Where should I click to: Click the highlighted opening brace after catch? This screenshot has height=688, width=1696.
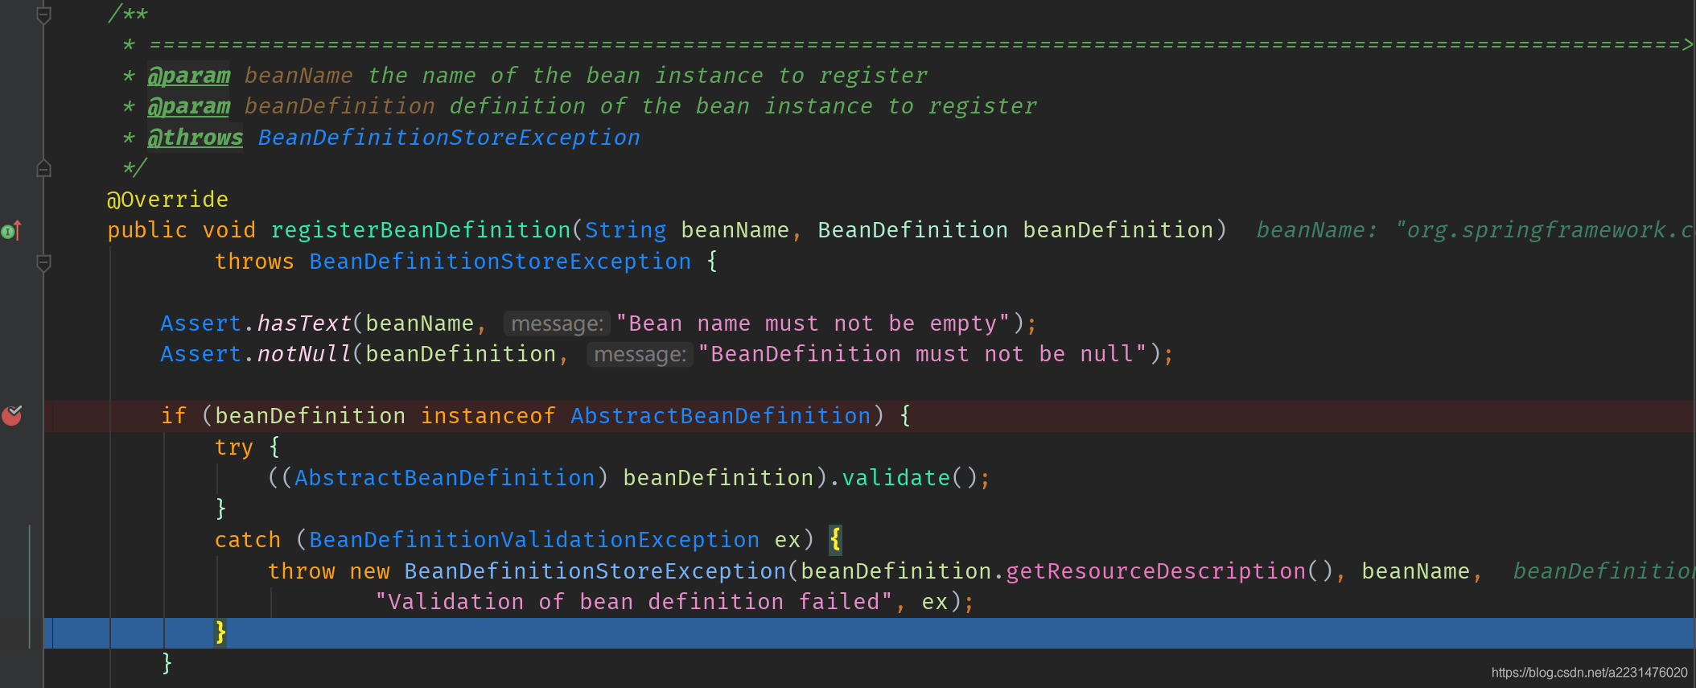click(836, 539)
